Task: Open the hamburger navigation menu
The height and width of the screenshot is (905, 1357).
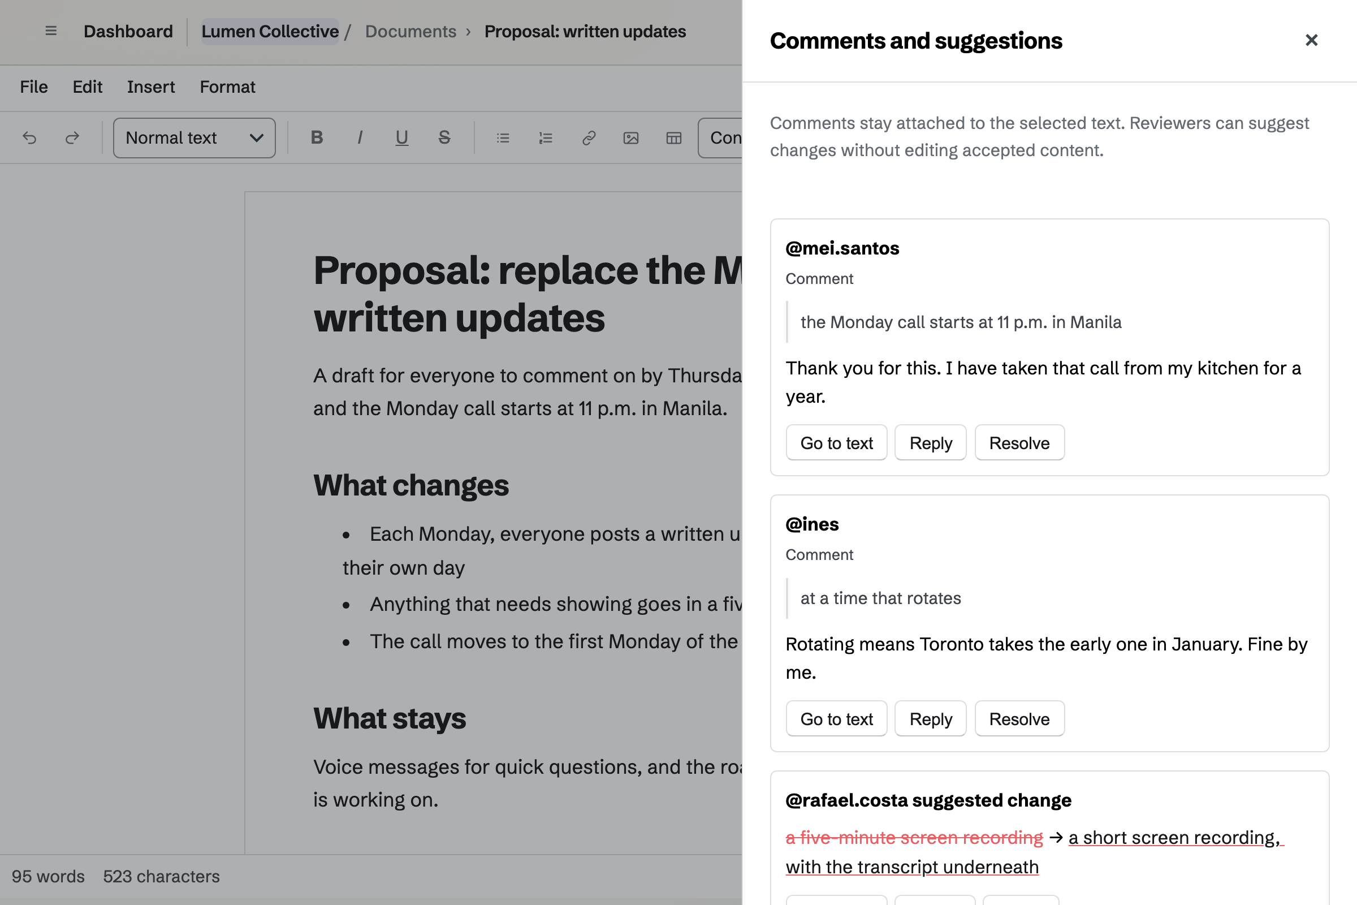Action: (51, 31)
